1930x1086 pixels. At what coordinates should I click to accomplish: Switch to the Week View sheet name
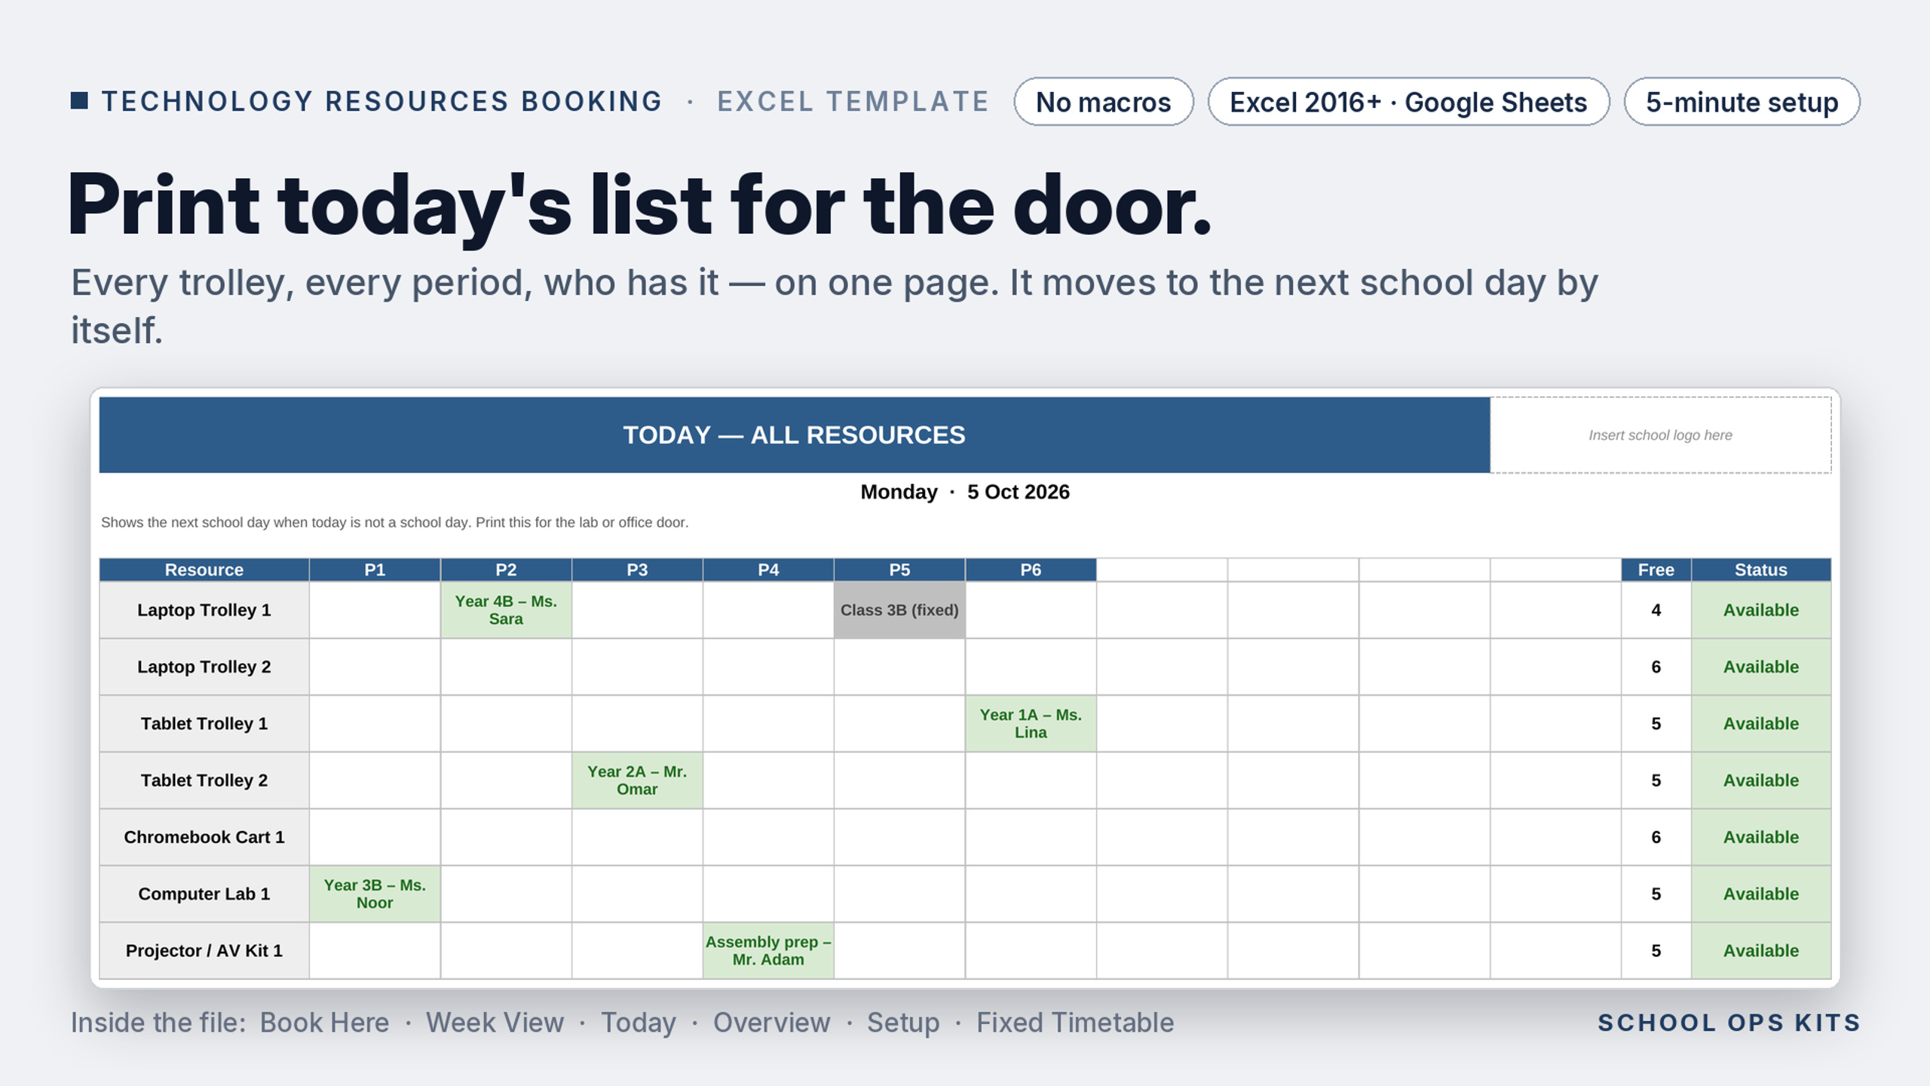click(x=495, y=1023)
